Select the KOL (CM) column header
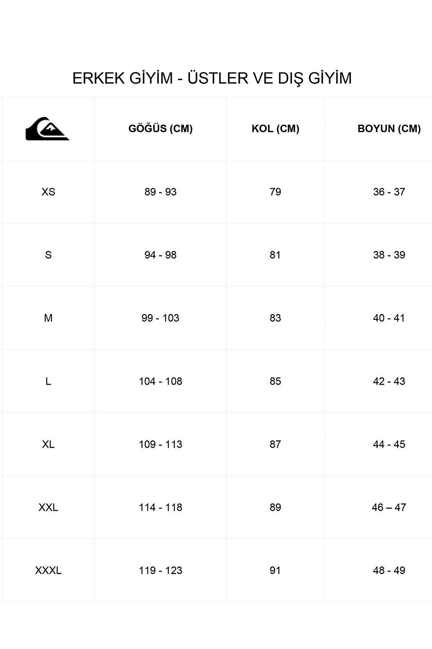The height and width of the screenshot is (649, 432). [x=275, y=129]
